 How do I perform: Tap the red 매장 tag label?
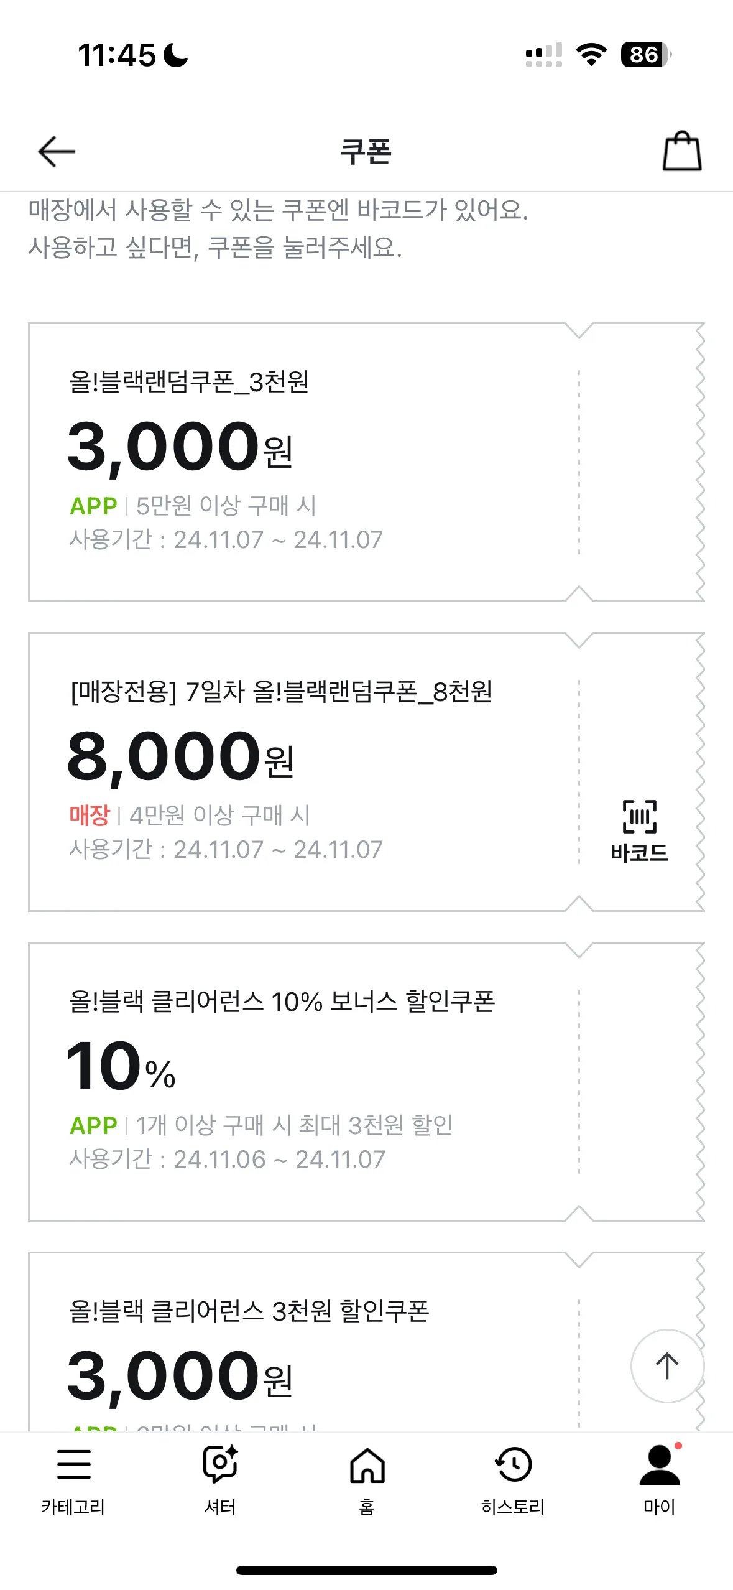point(90,814)
